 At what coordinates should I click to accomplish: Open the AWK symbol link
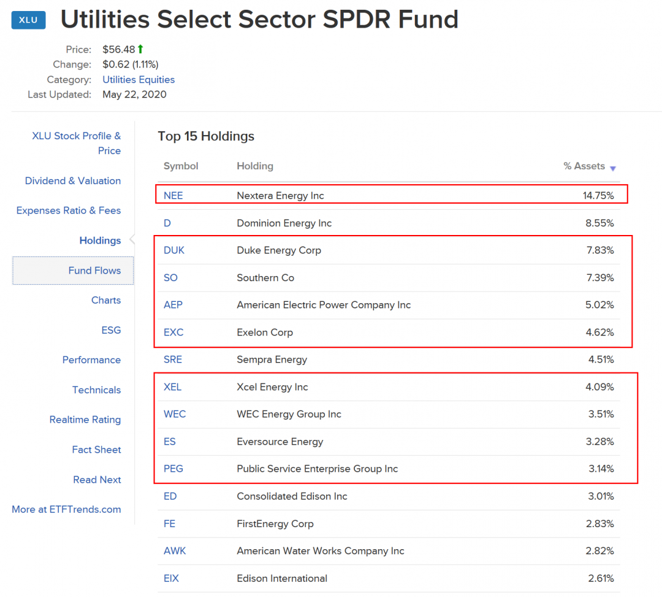point(175,551)
